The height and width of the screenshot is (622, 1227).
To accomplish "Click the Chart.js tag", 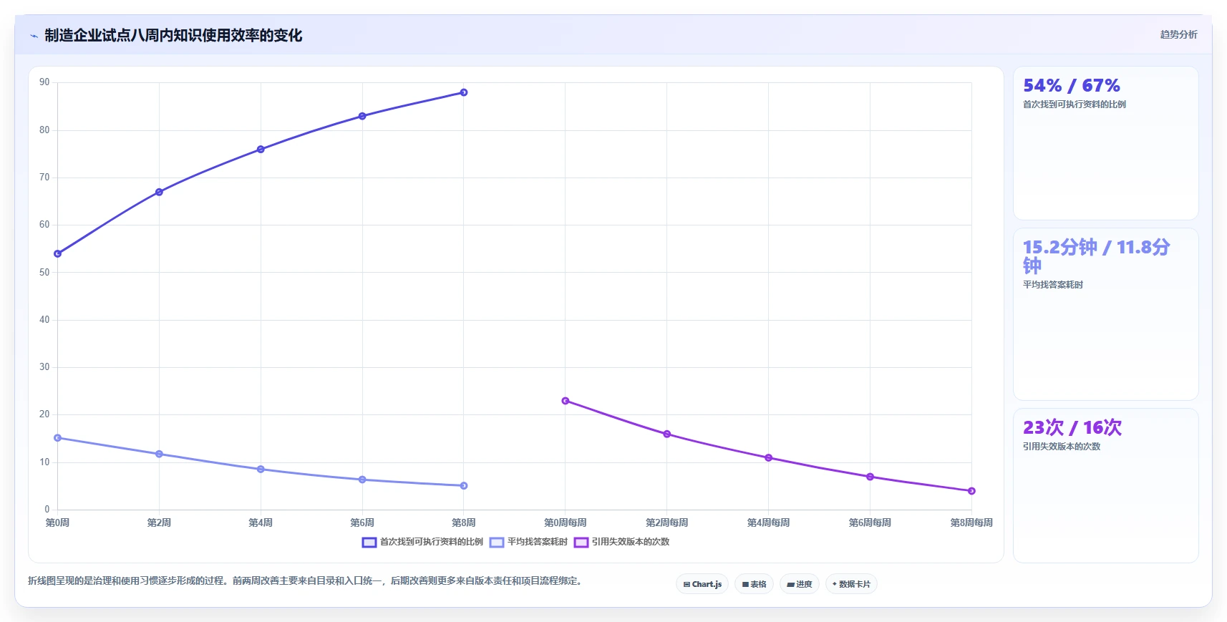I will (x=702, y=584).
